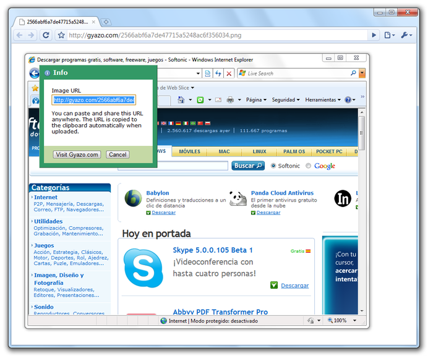Switch to the POCKET PC tab
The height and width of the screenshot is (361, 433).
click(x=329, y=151)
